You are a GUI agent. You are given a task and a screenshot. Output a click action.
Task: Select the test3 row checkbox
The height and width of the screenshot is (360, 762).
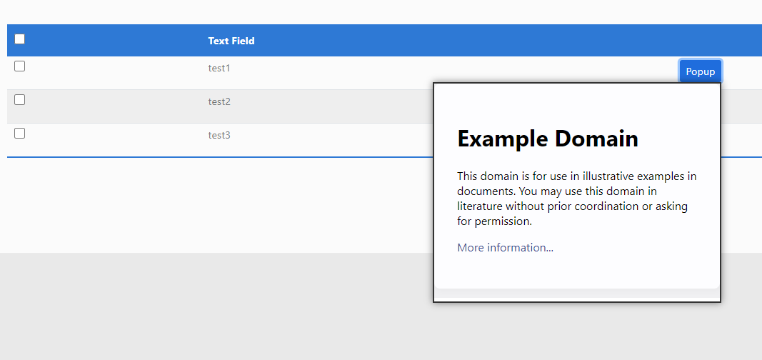click(x=20, y=133)
